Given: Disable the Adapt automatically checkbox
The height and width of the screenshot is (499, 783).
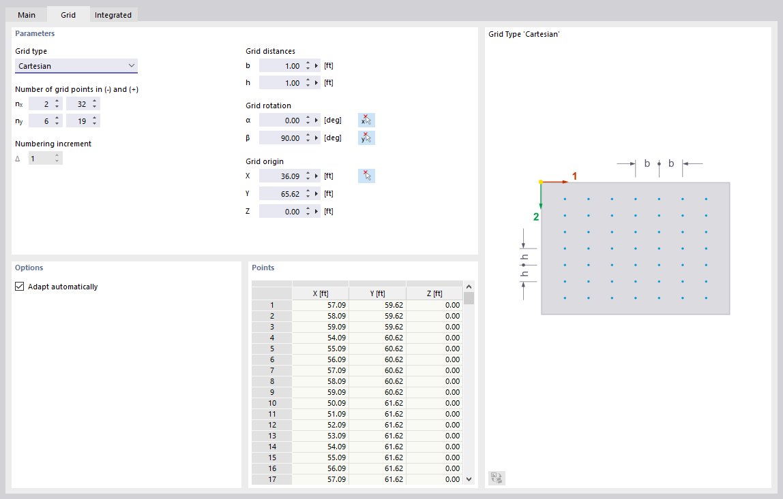Looking at the screenshot, I should [x=20, y=287].
